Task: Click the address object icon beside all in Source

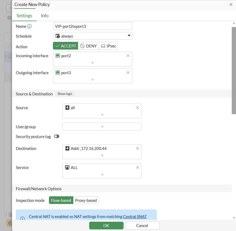Action: click(x=67, y=108)
